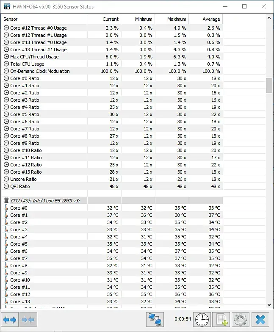Click the blue X button in the toolbar
Screen dimensions: 274x332
(260, 319)
